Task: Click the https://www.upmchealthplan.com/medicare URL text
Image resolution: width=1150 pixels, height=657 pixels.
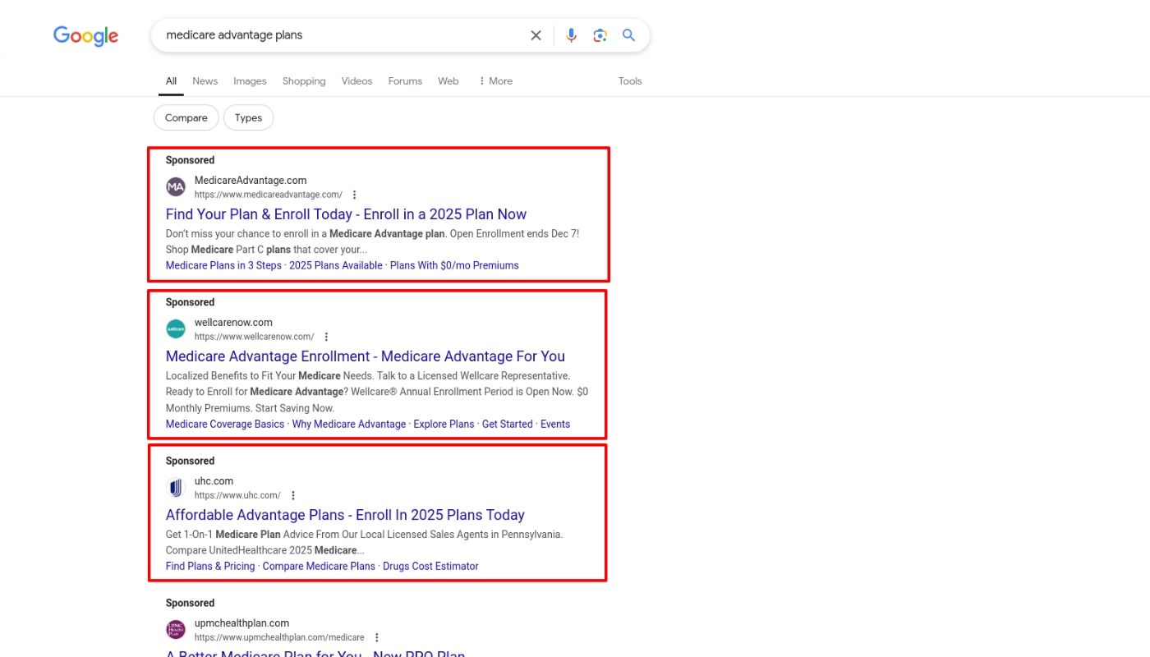Action: pyautogui.click(x=279, y=637)
